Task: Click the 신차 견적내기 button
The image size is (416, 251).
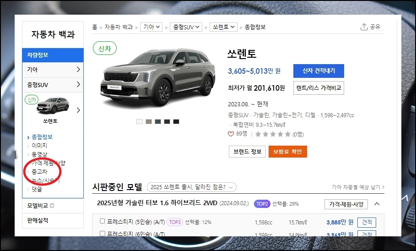Action: [319, 71]
